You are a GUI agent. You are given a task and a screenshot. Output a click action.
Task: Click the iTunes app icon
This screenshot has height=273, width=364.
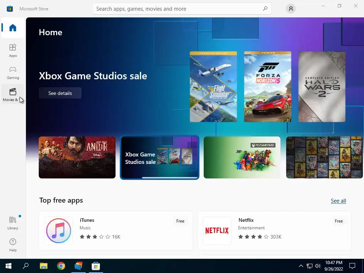[59, 230]
